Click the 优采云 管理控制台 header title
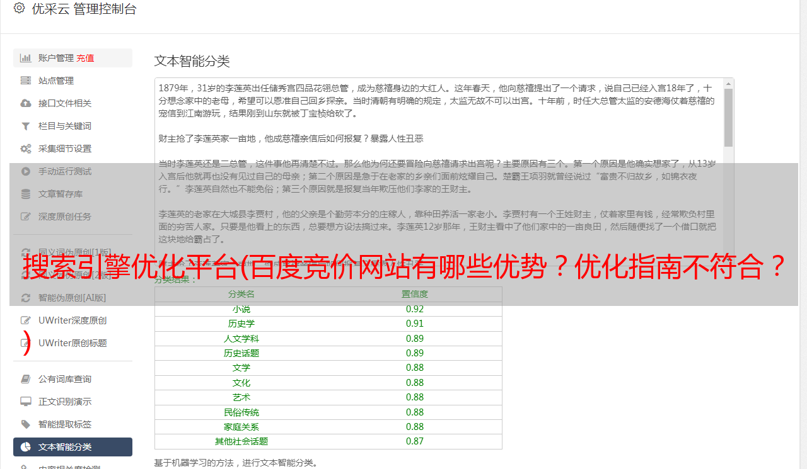 tap(84, 9)
